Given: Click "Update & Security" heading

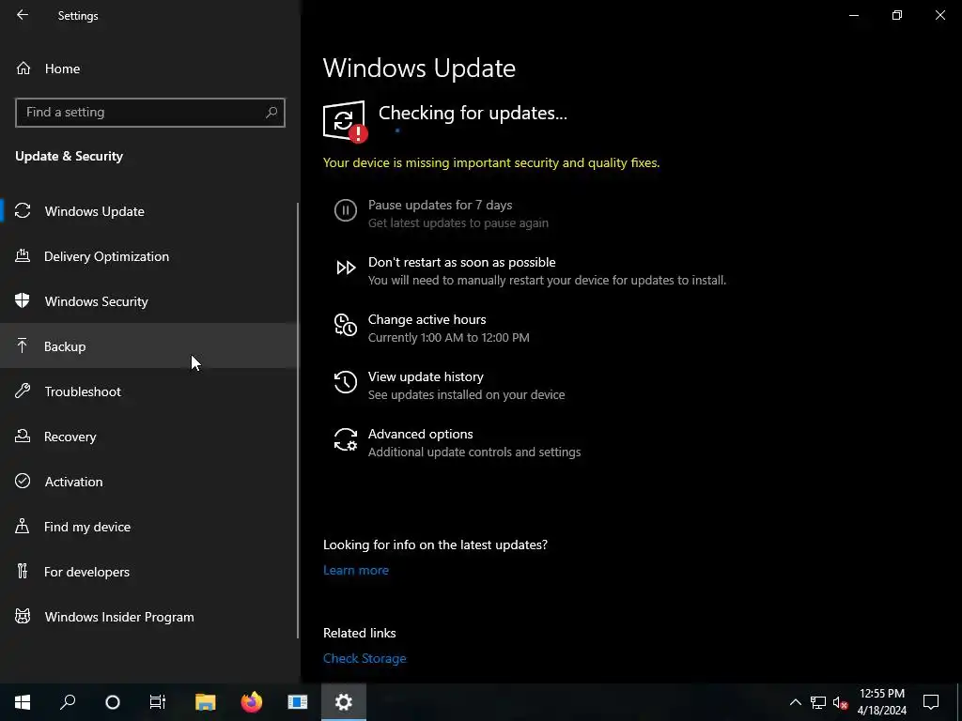Looking at the screenshot, I should click(x=69, y=156).
